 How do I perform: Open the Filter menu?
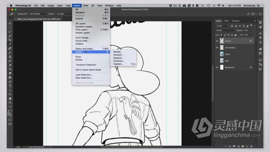point(86,6)
